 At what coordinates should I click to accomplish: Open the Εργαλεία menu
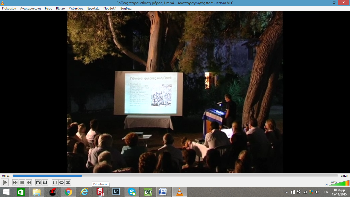(93, 8)
